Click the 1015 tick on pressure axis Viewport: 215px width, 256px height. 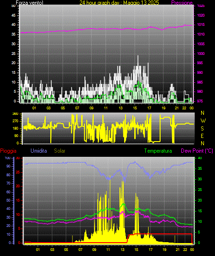[201, 24]
